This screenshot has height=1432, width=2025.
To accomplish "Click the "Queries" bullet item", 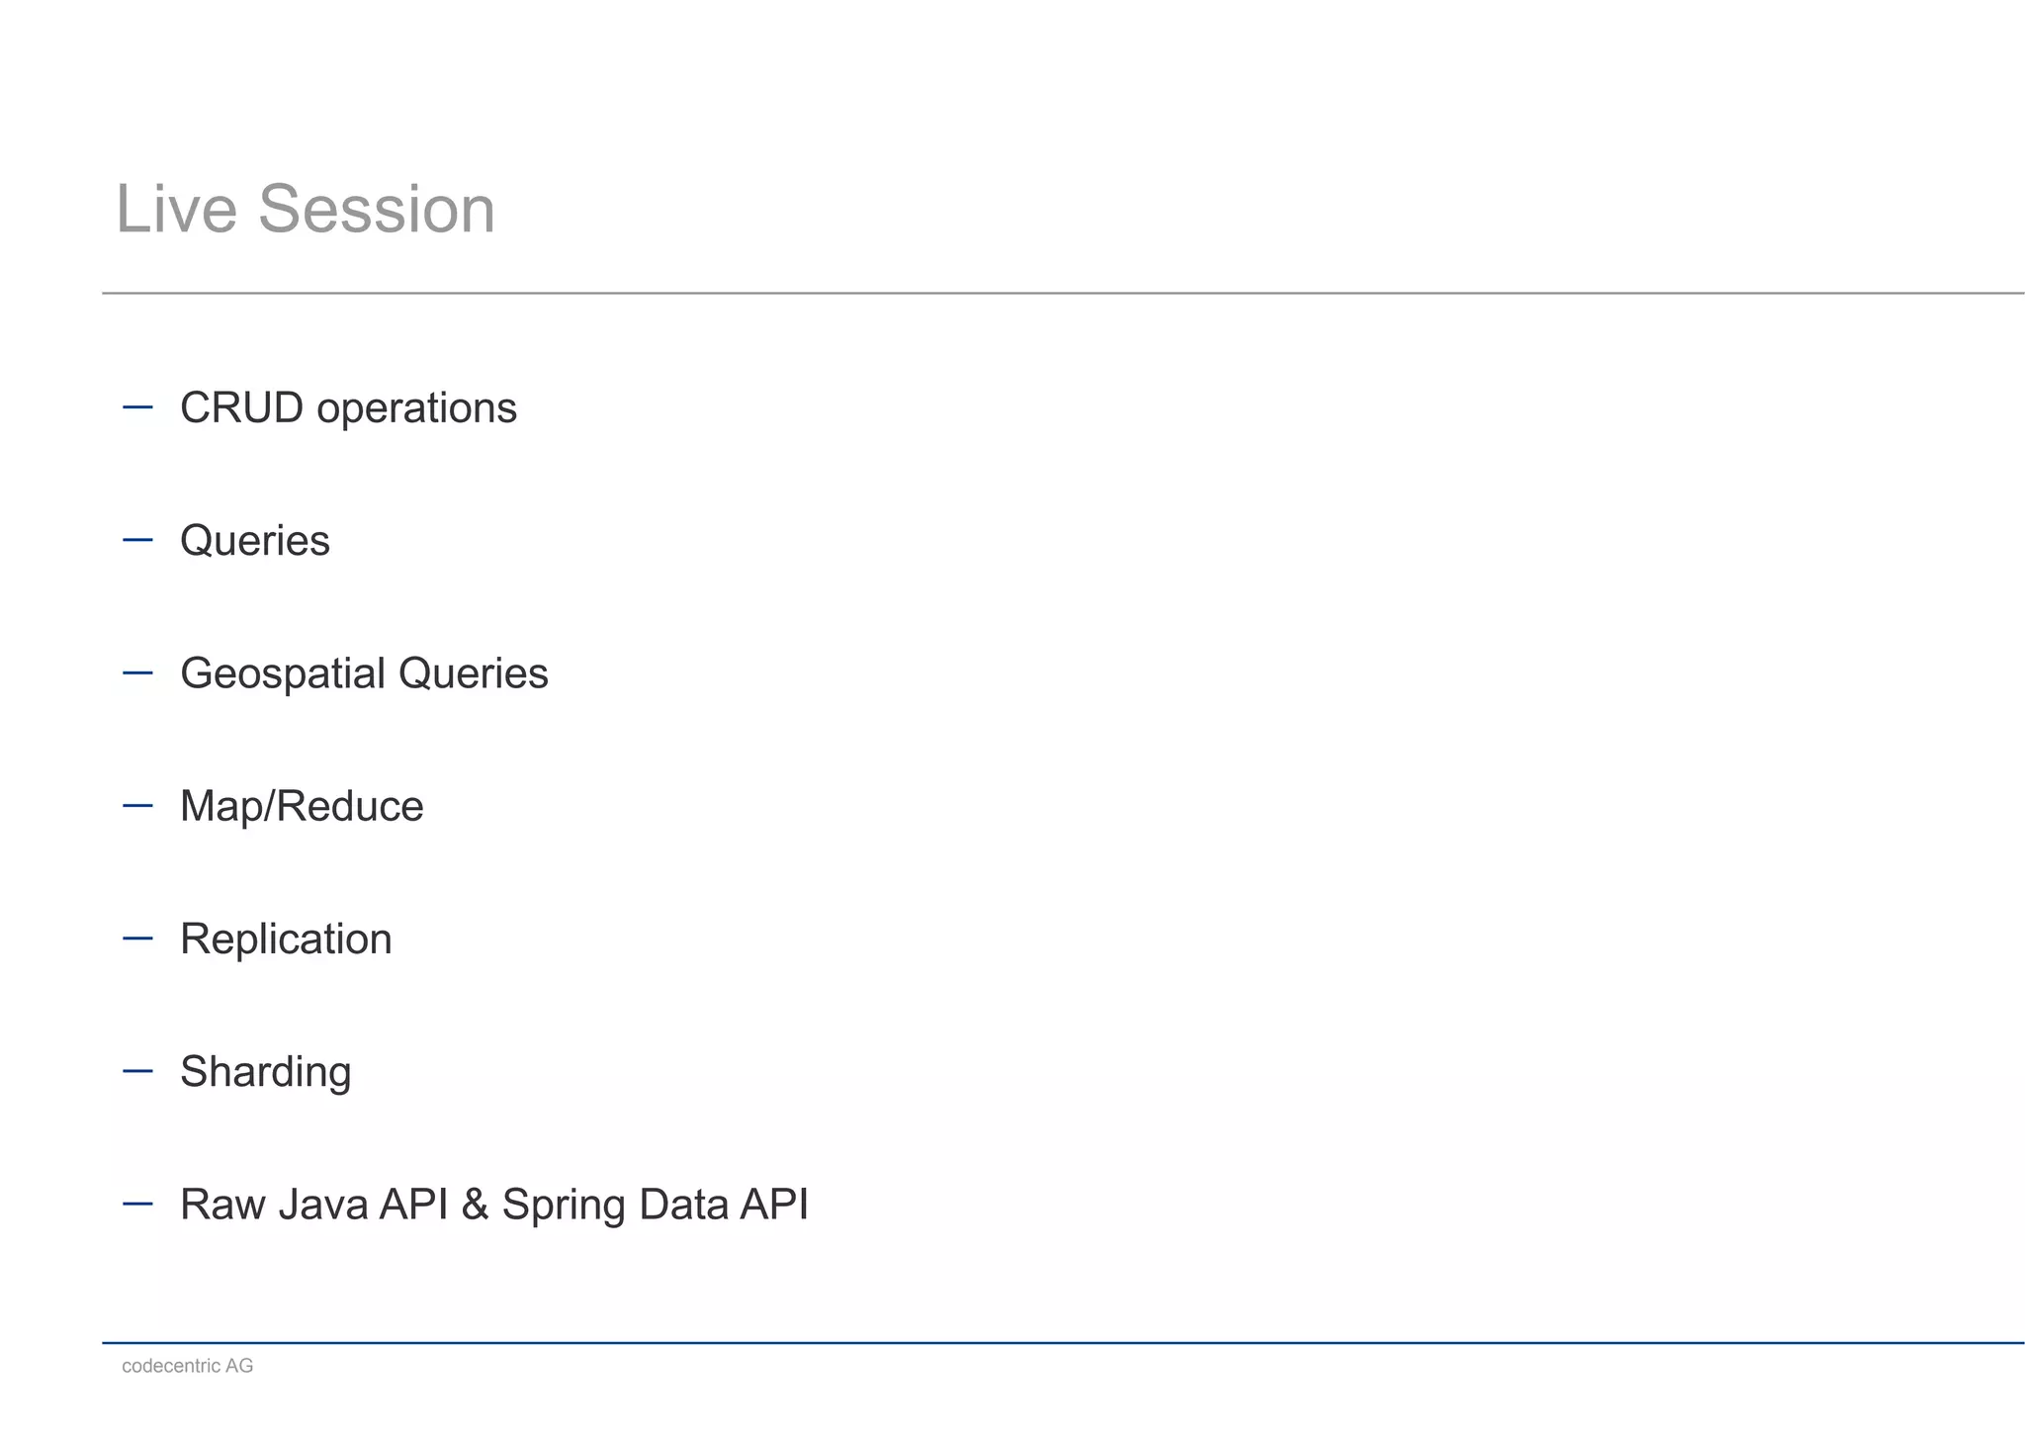I will (x=254, y=541).
